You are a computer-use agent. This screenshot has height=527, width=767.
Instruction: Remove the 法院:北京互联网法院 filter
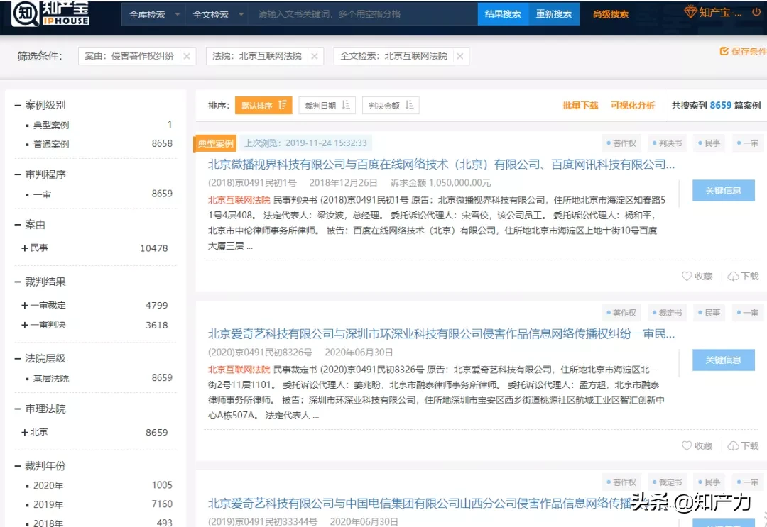[315, 56]
